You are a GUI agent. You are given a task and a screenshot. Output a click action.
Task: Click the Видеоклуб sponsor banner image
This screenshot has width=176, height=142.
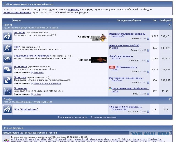98,60
